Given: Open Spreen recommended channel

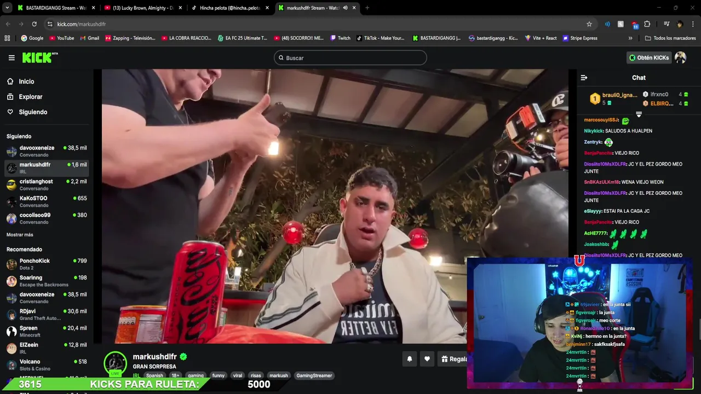Looking at the screenshot, I should pos(47,331).
